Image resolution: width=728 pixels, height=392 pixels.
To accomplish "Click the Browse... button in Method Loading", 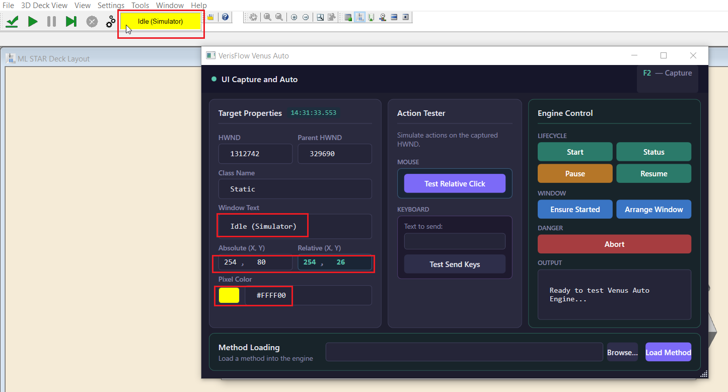I will click(x=622, y=352).
